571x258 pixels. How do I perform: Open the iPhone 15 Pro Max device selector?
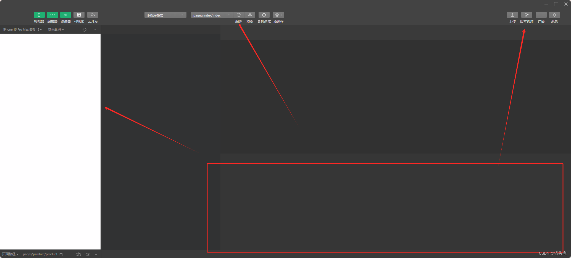pos(22,29)
